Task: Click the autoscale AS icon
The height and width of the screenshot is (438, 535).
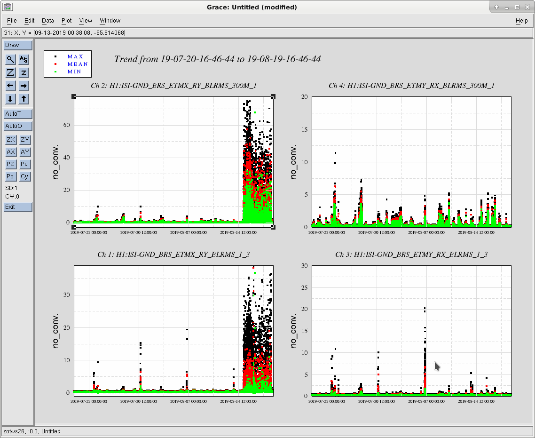Action: [x=24, y=59]
